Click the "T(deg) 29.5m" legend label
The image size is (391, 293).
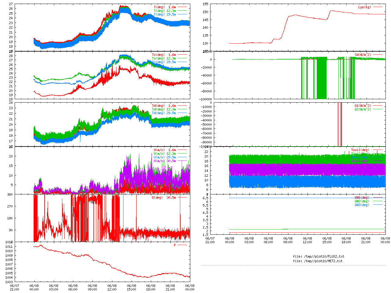click(165, 14)
